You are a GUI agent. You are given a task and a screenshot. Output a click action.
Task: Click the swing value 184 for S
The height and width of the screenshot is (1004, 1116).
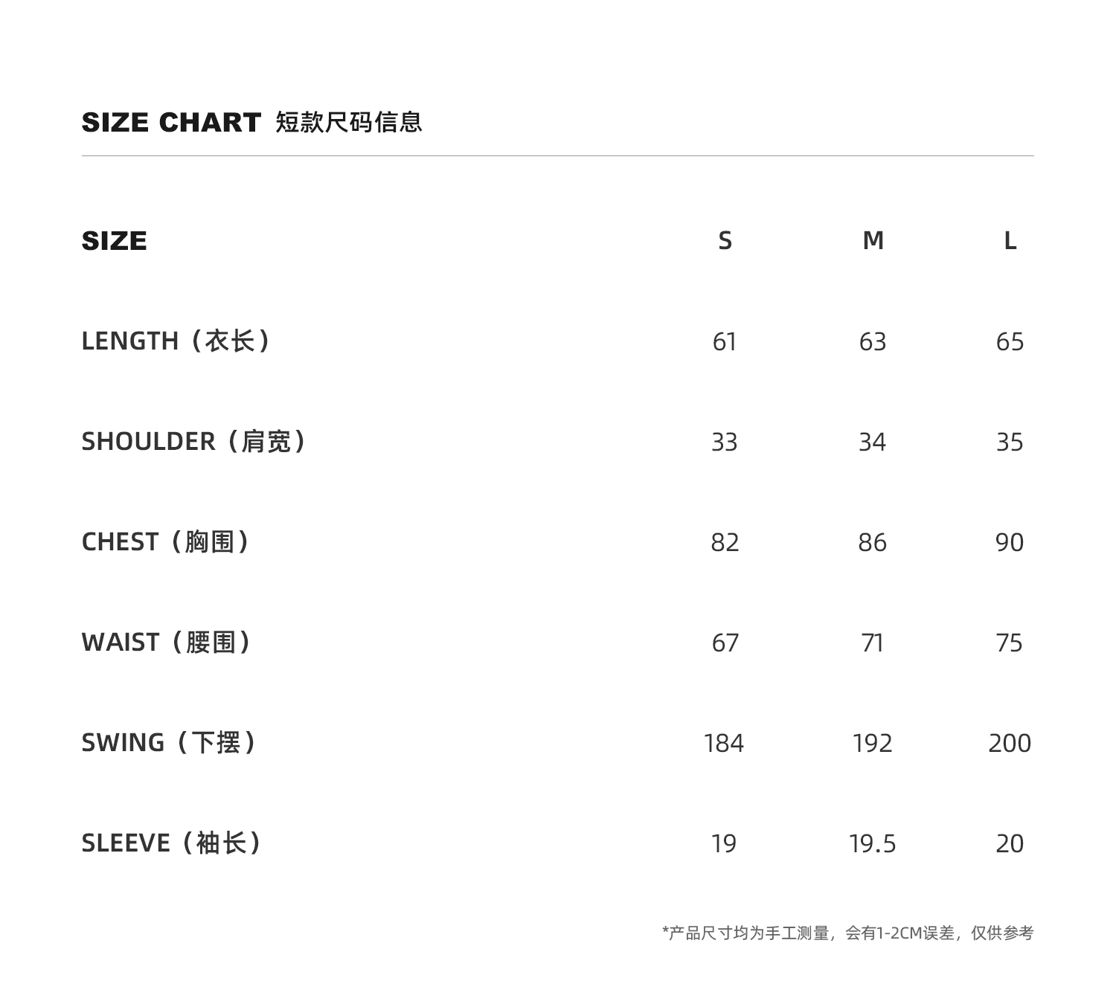724,744
